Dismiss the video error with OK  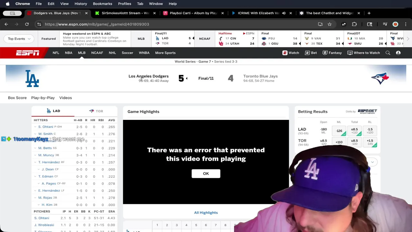pyautogui.click(x=206, y=173)
